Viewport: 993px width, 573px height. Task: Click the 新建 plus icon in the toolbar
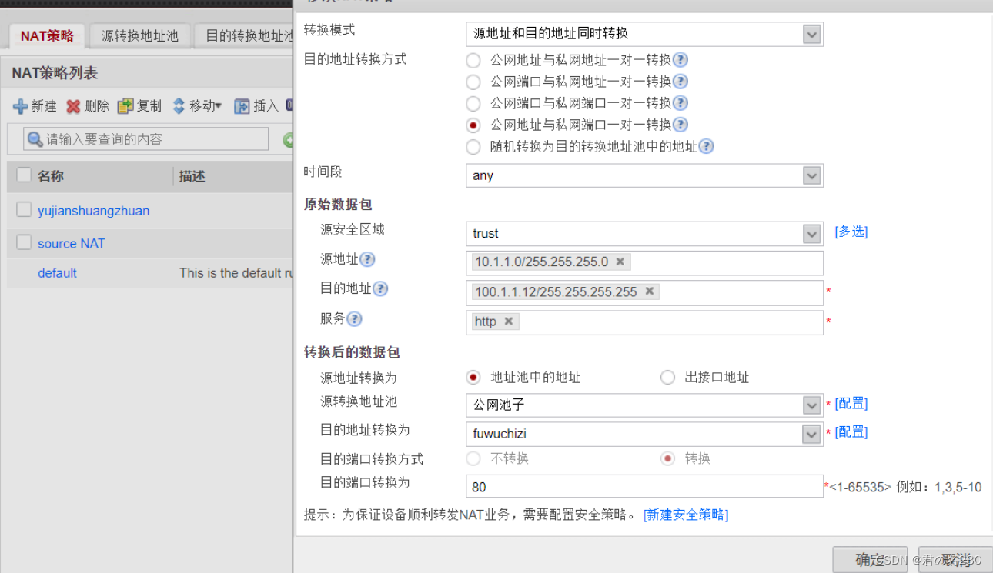[21, 106]
